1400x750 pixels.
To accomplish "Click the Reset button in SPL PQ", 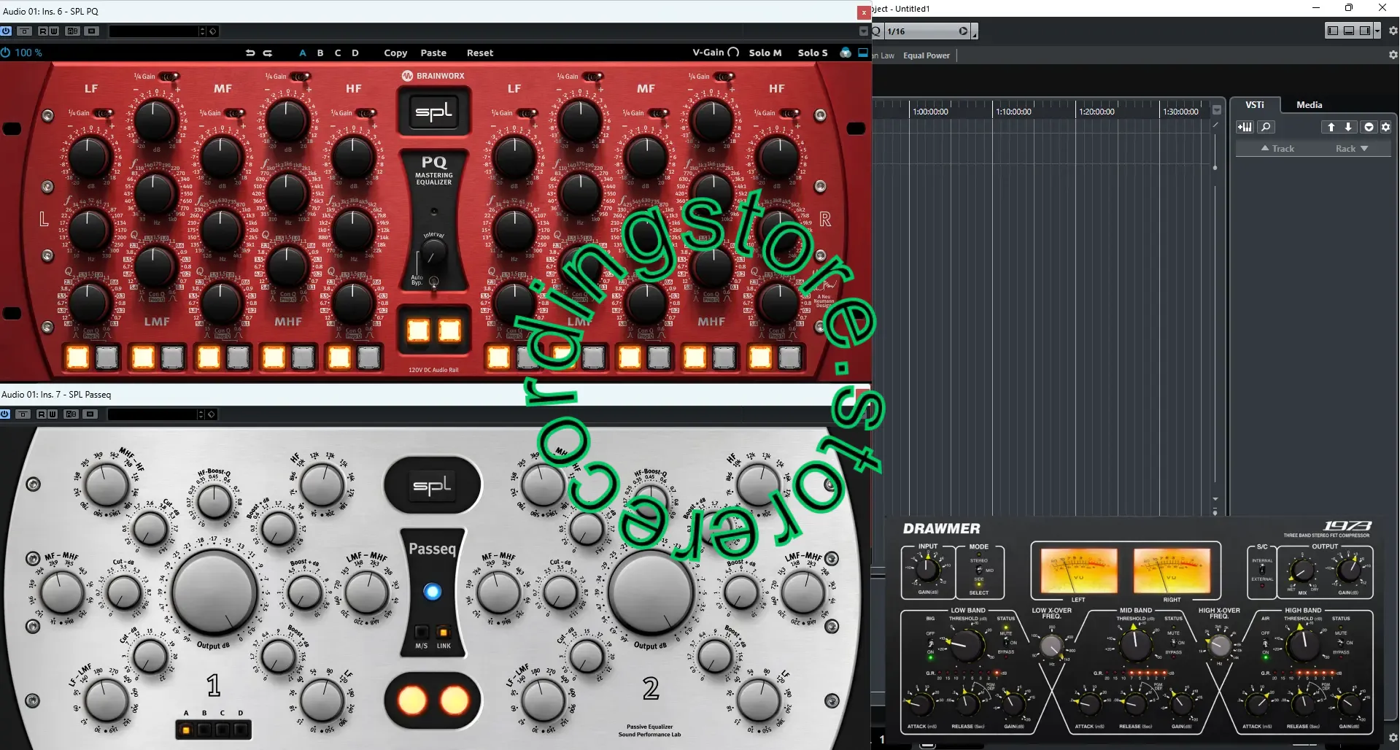I will 480,53.
